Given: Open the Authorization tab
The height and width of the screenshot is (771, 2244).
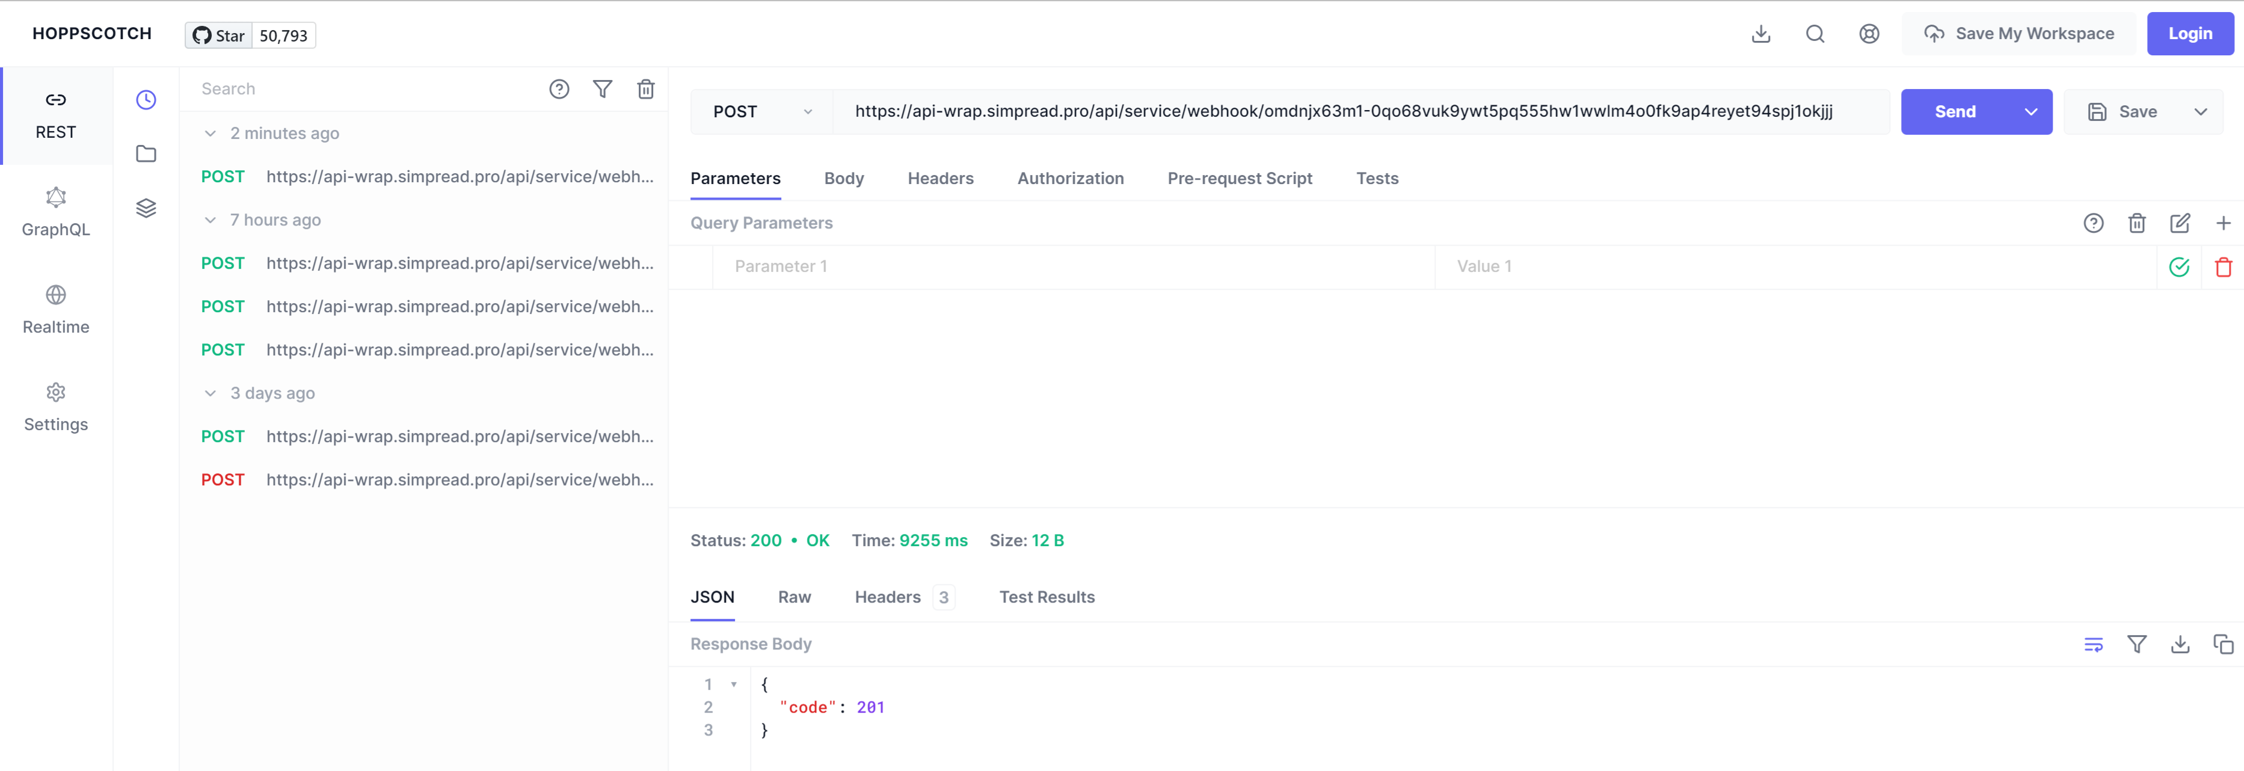Looking at the screenshot, I should click(x=1070, y=179).
